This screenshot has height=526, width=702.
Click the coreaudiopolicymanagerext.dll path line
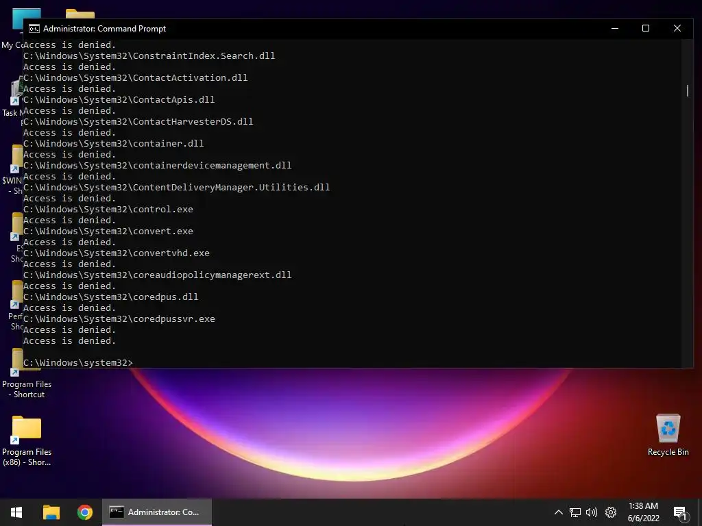click(158, 275)
